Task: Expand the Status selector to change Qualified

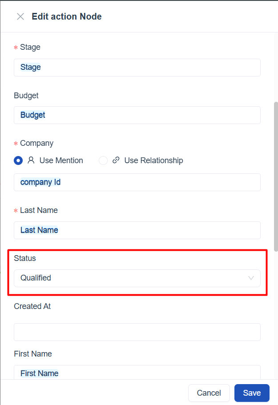Action: pyautogui.click(x=137, y=278)
